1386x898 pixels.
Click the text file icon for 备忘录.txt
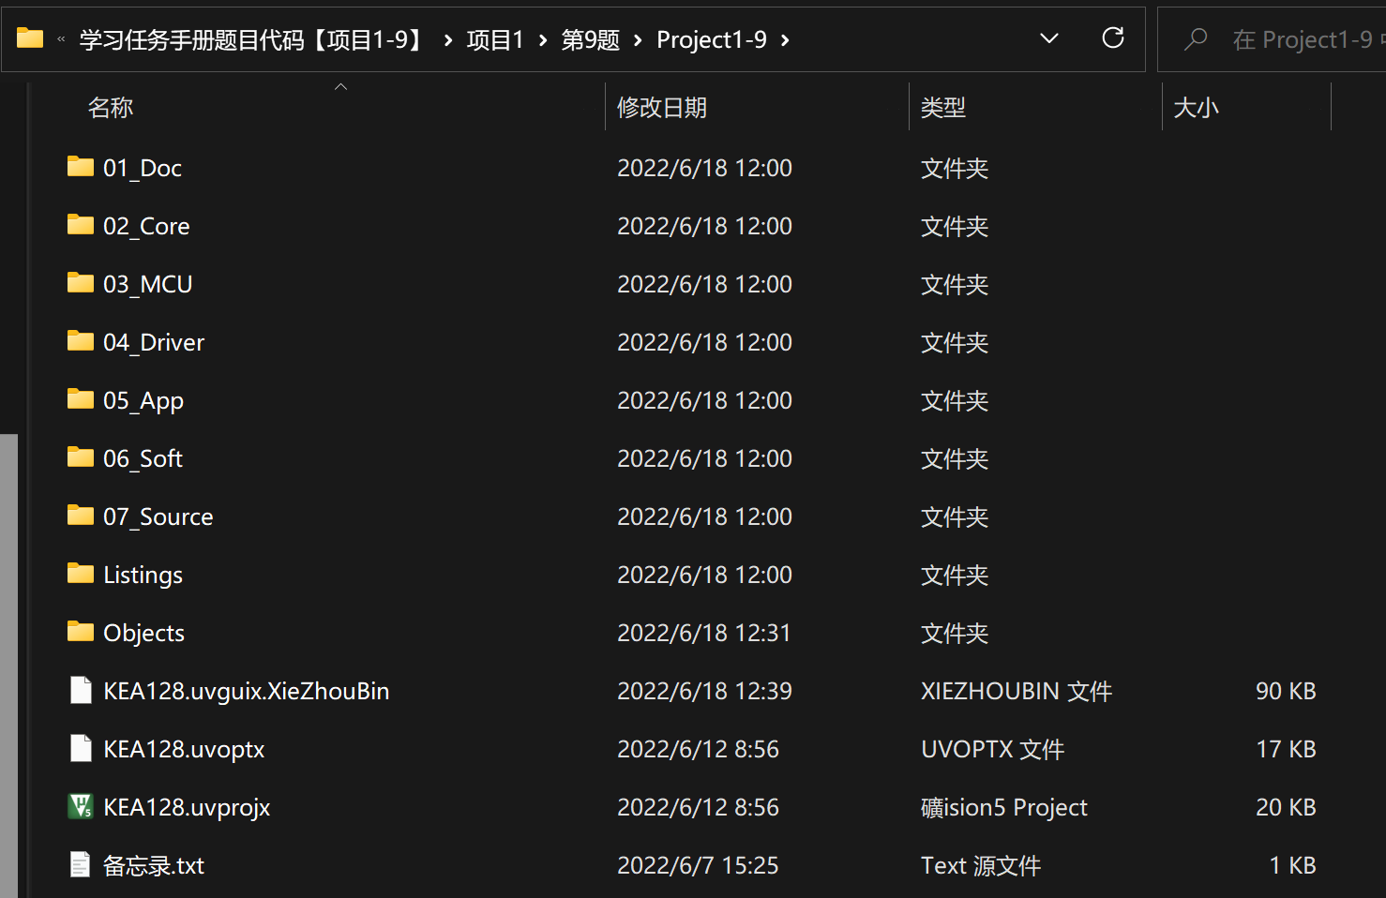pos(81,865)
